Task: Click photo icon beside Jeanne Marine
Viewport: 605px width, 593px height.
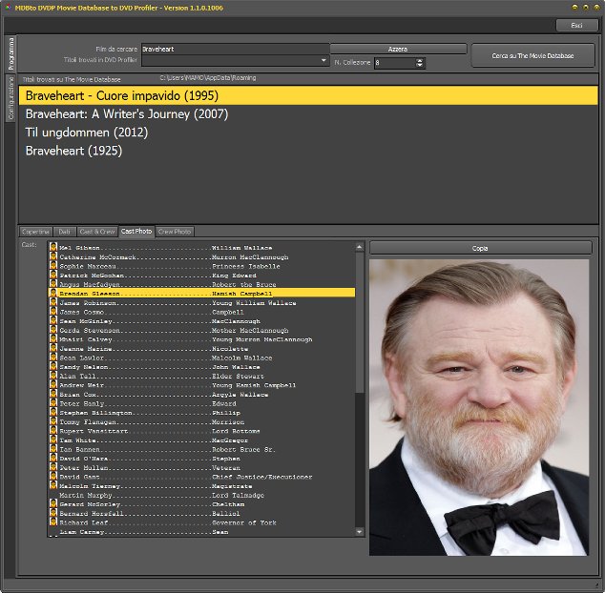Action: pyautogui.click(x=53, y=348)
